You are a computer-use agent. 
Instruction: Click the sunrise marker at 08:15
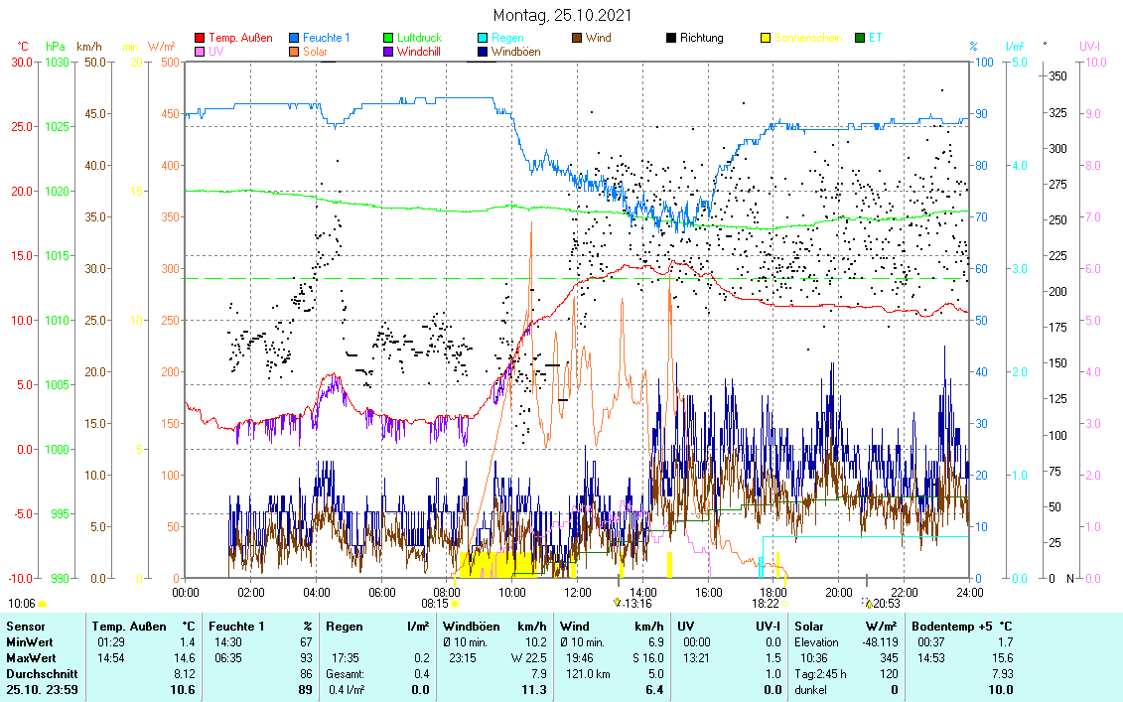(x=455, y=603)
